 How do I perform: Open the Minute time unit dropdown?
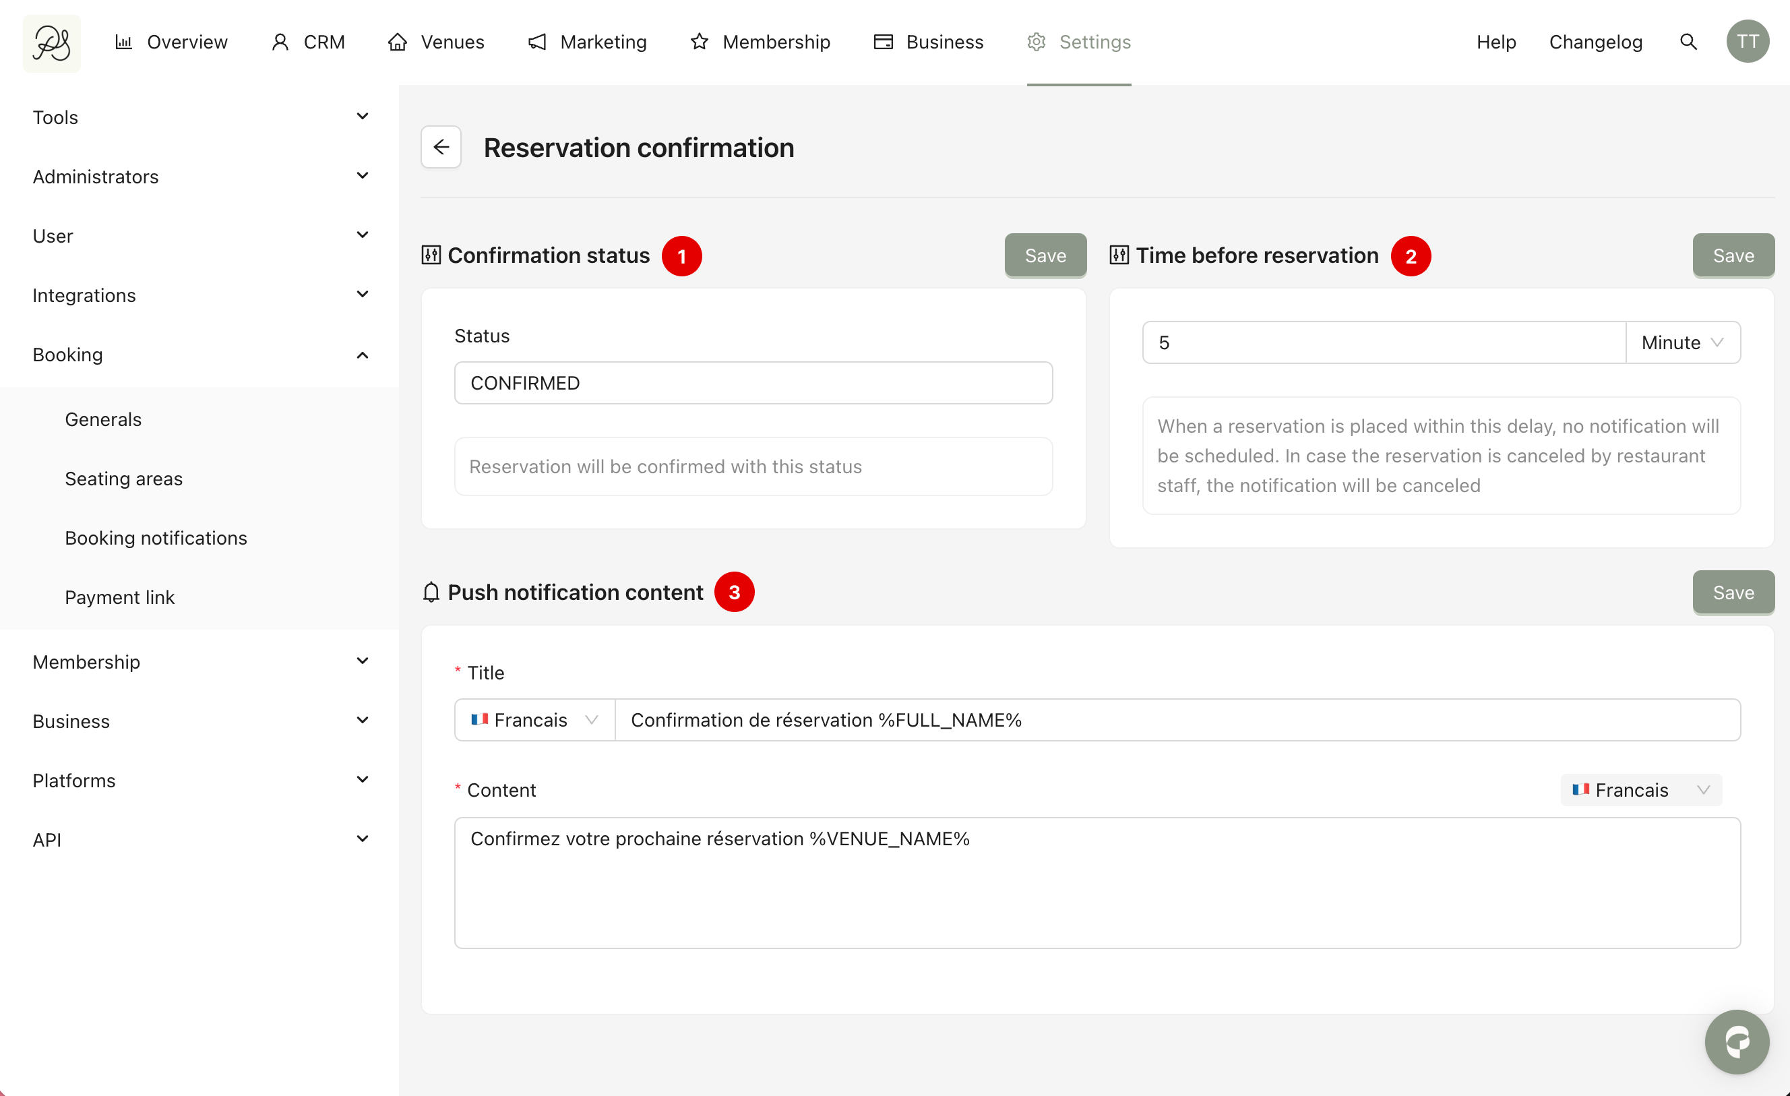click(1681, 342)
